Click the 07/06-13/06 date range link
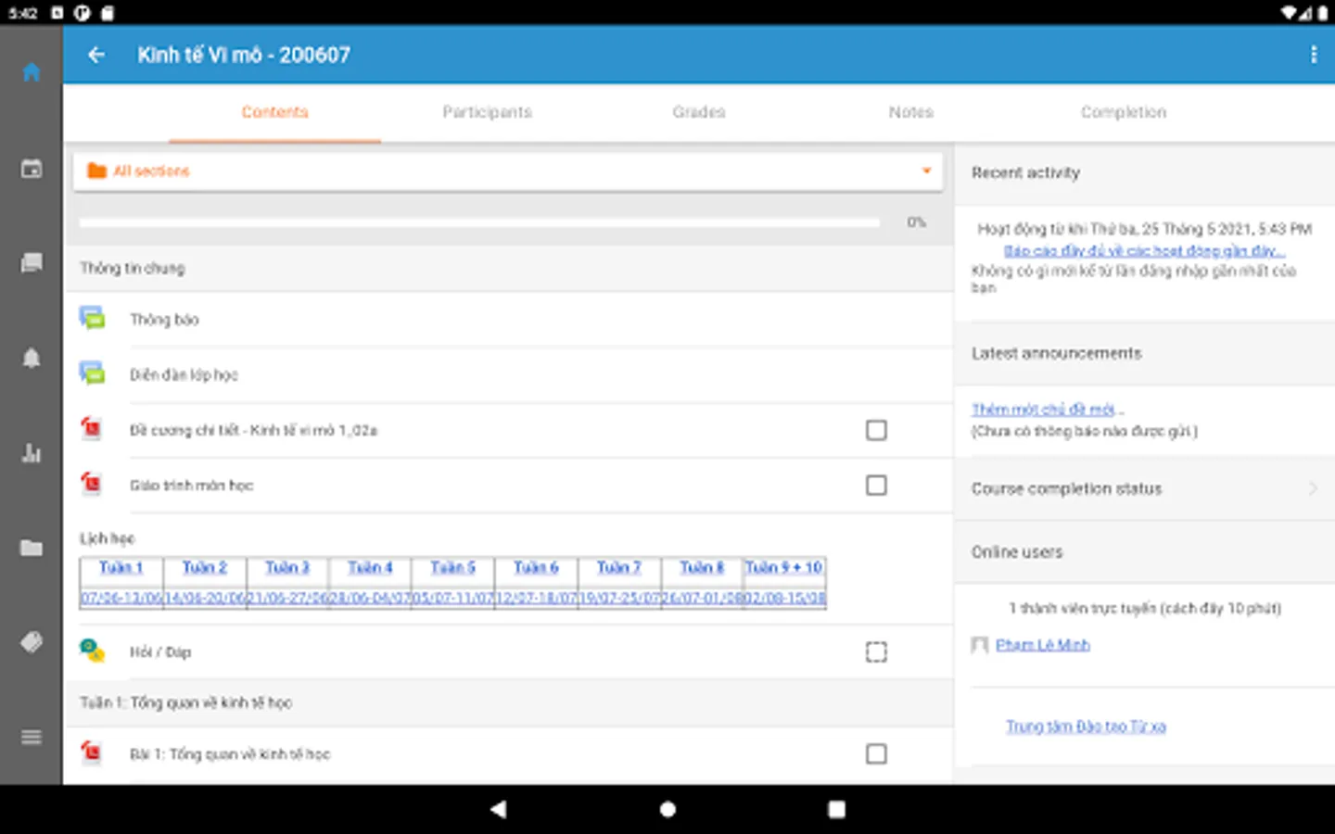This screenshot has height=834, width=1335. (x=121, y=598)
